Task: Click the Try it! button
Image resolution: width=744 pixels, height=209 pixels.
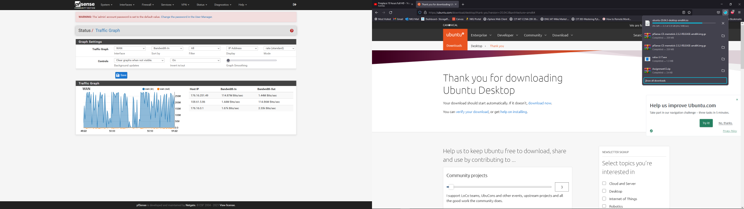Action: click(706, 123)
